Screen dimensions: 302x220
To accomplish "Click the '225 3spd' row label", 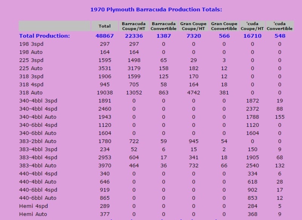I will pos(31,60).
